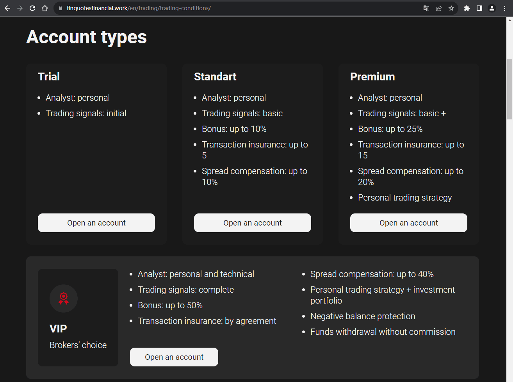Open the extensions puzzle icon

(x=467, y=8)
